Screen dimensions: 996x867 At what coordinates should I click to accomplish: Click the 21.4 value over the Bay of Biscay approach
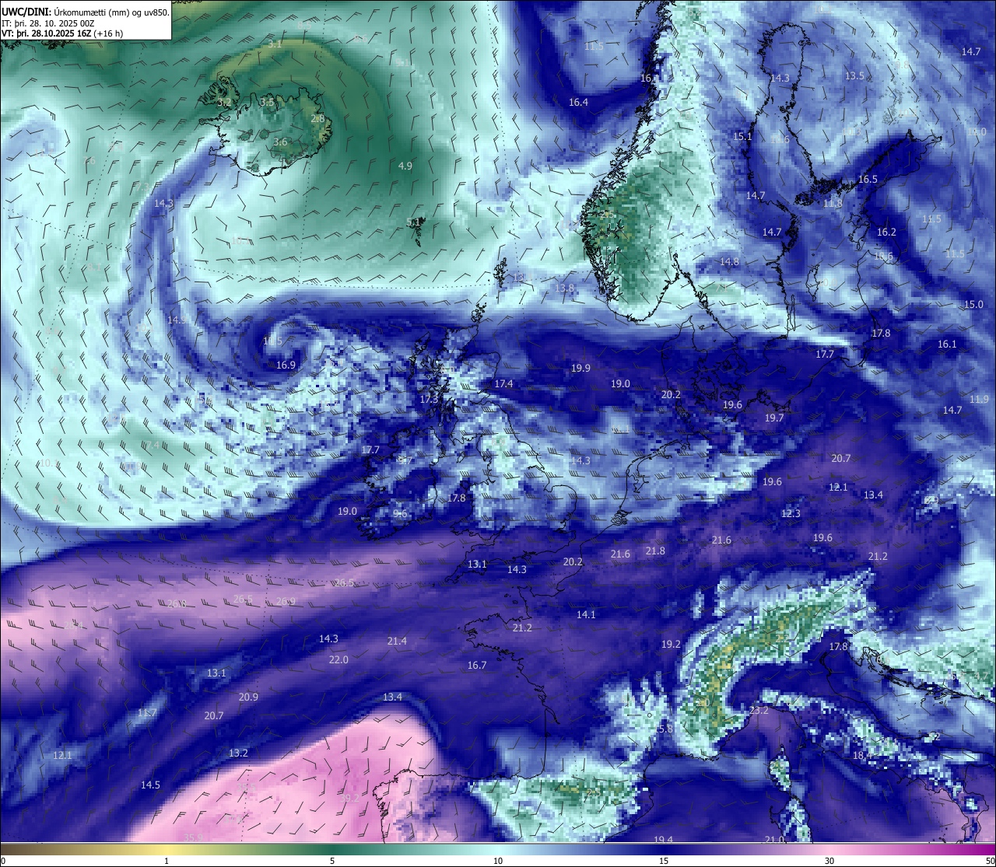coord(397,641)
